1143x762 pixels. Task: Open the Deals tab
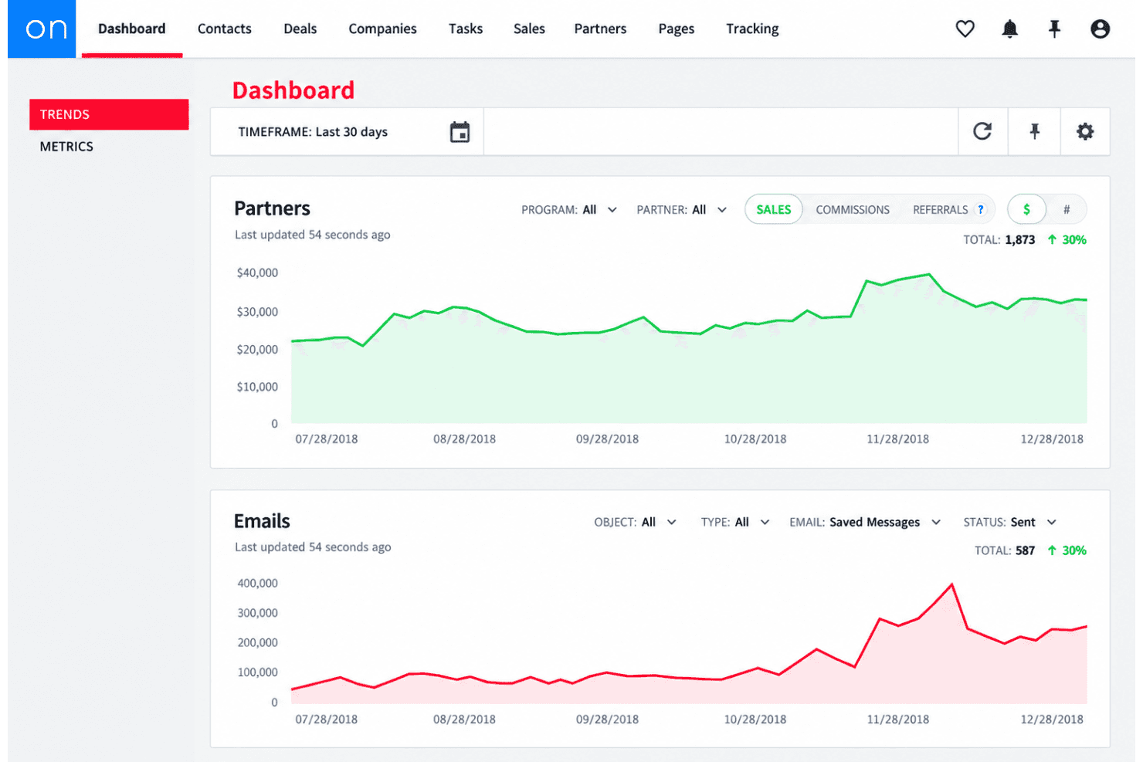click(x=300, y=29)
